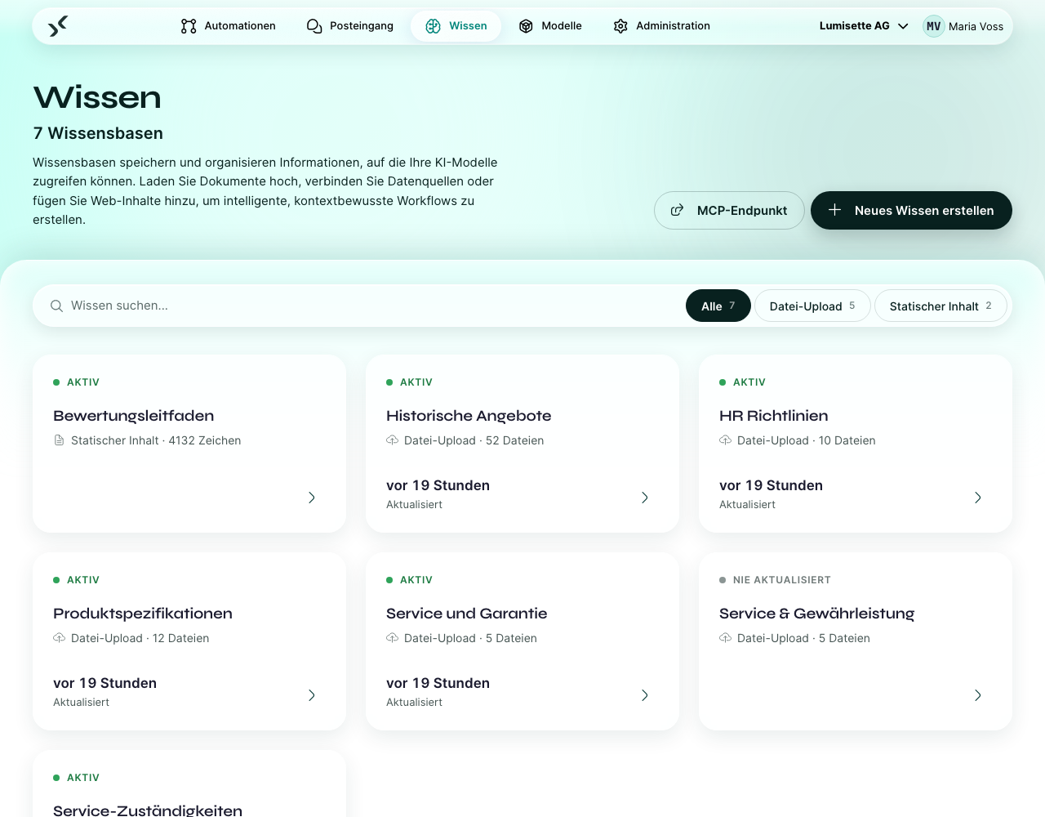Filter by Datei-Upload

pyautogui.click(x=812, y=306)
